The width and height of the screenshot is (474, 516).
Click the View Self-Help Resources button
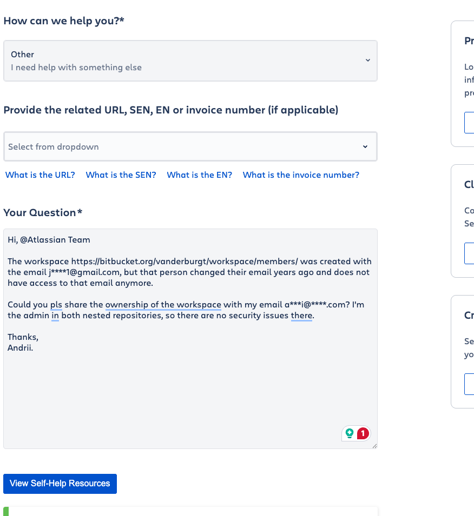coord(60,484)
